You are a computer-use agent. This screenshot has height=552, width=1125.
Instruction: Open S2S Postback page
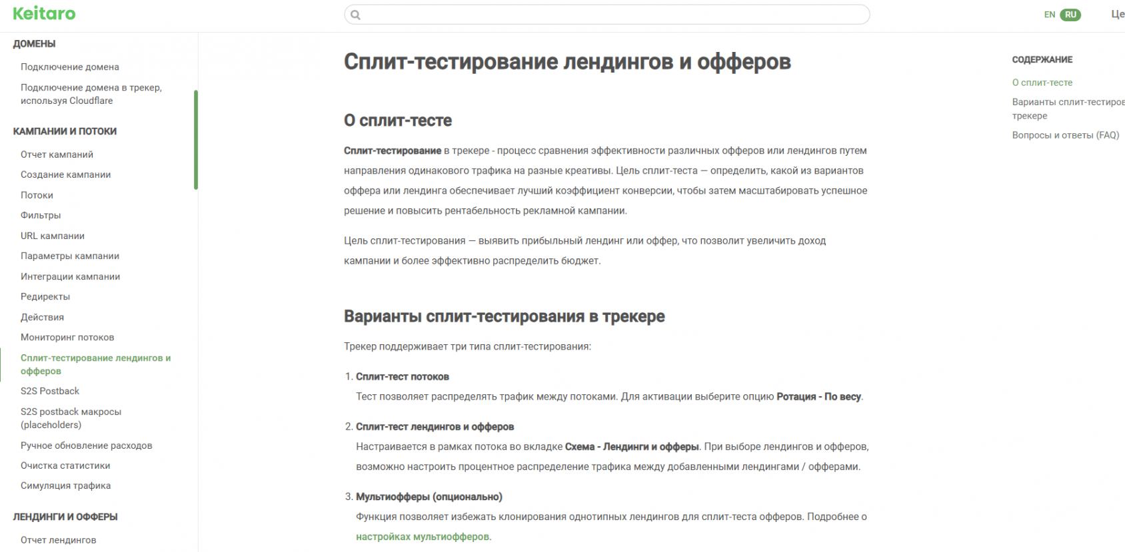tap(50, 391)
